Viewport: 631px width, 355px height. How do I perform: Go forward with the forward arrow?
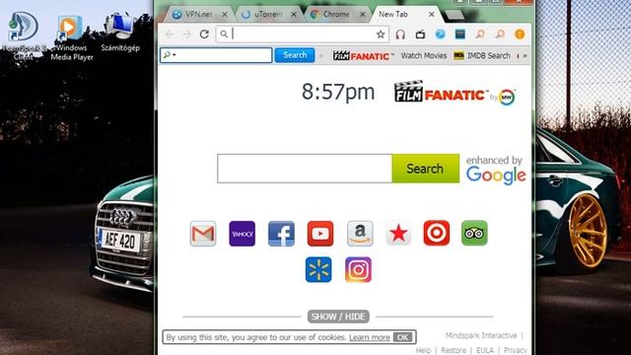[x=186, y=35]
